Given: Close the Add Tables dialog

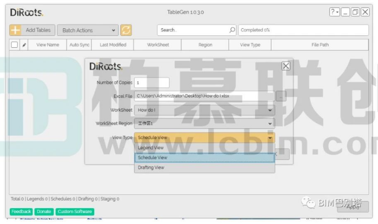Looking at the screenshot, I should click(x=286, y=66).
